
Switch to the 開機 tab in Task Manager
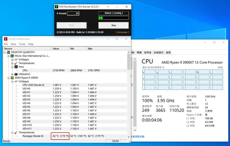(x=139, y=52)
